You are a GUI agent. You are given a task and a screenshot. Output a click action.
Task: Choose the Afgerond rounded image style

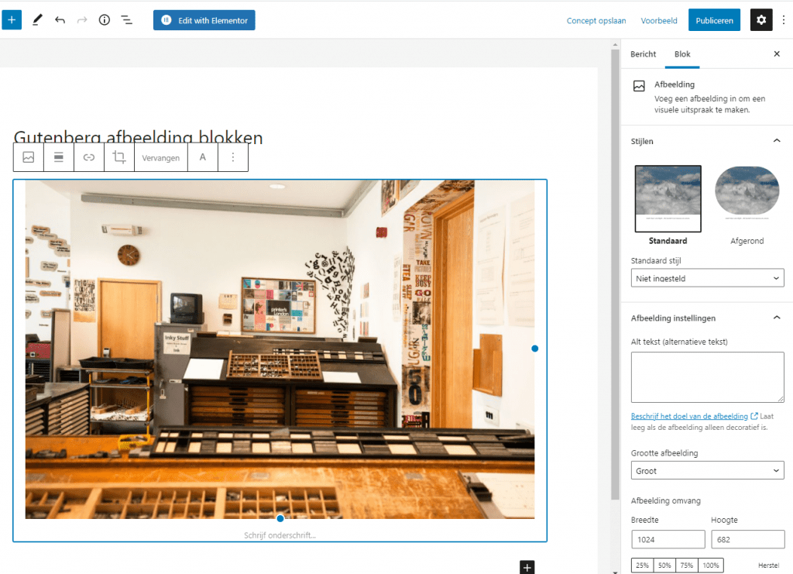[747, 198]
